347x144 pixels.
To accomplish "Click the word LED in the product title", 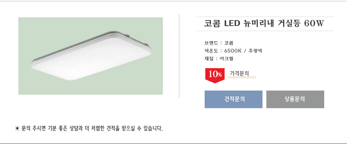I will pos(230,23).
